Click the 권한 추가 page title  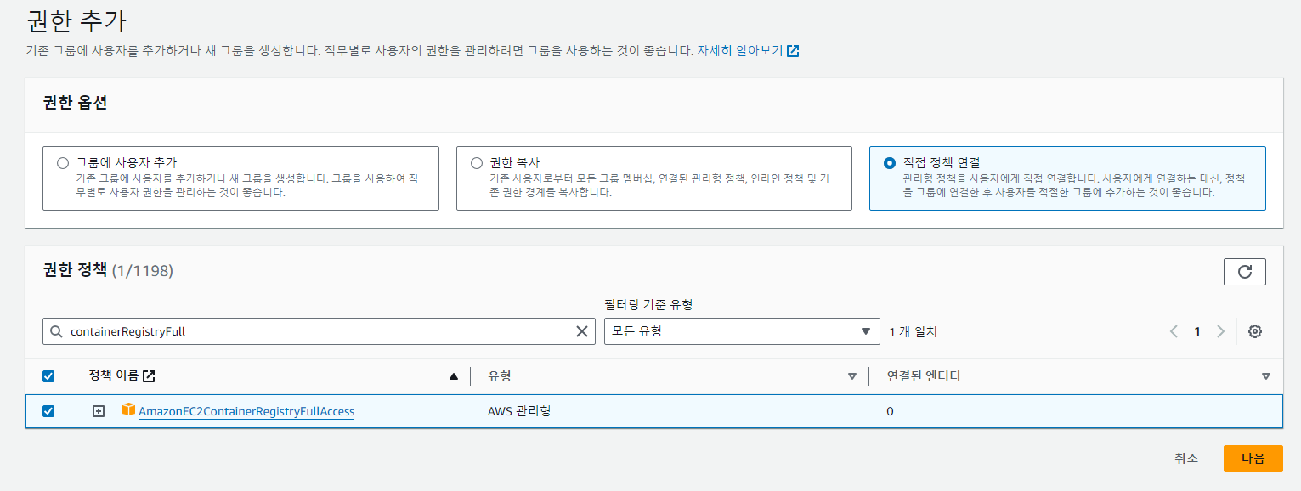point(78,20)
